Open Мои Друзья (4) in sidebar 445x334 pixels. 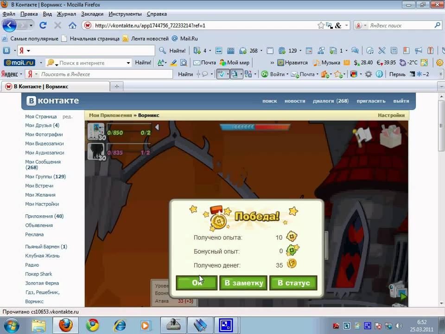pyautogui.click(x=42, y=125)
